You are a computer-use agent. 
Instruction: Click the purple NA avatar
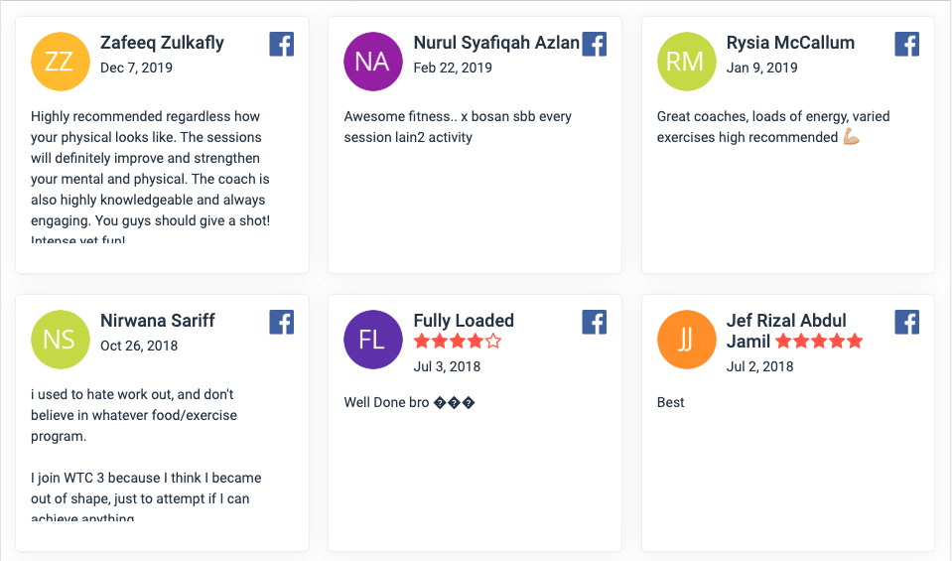pyautogui.click(x=372, y=61)
